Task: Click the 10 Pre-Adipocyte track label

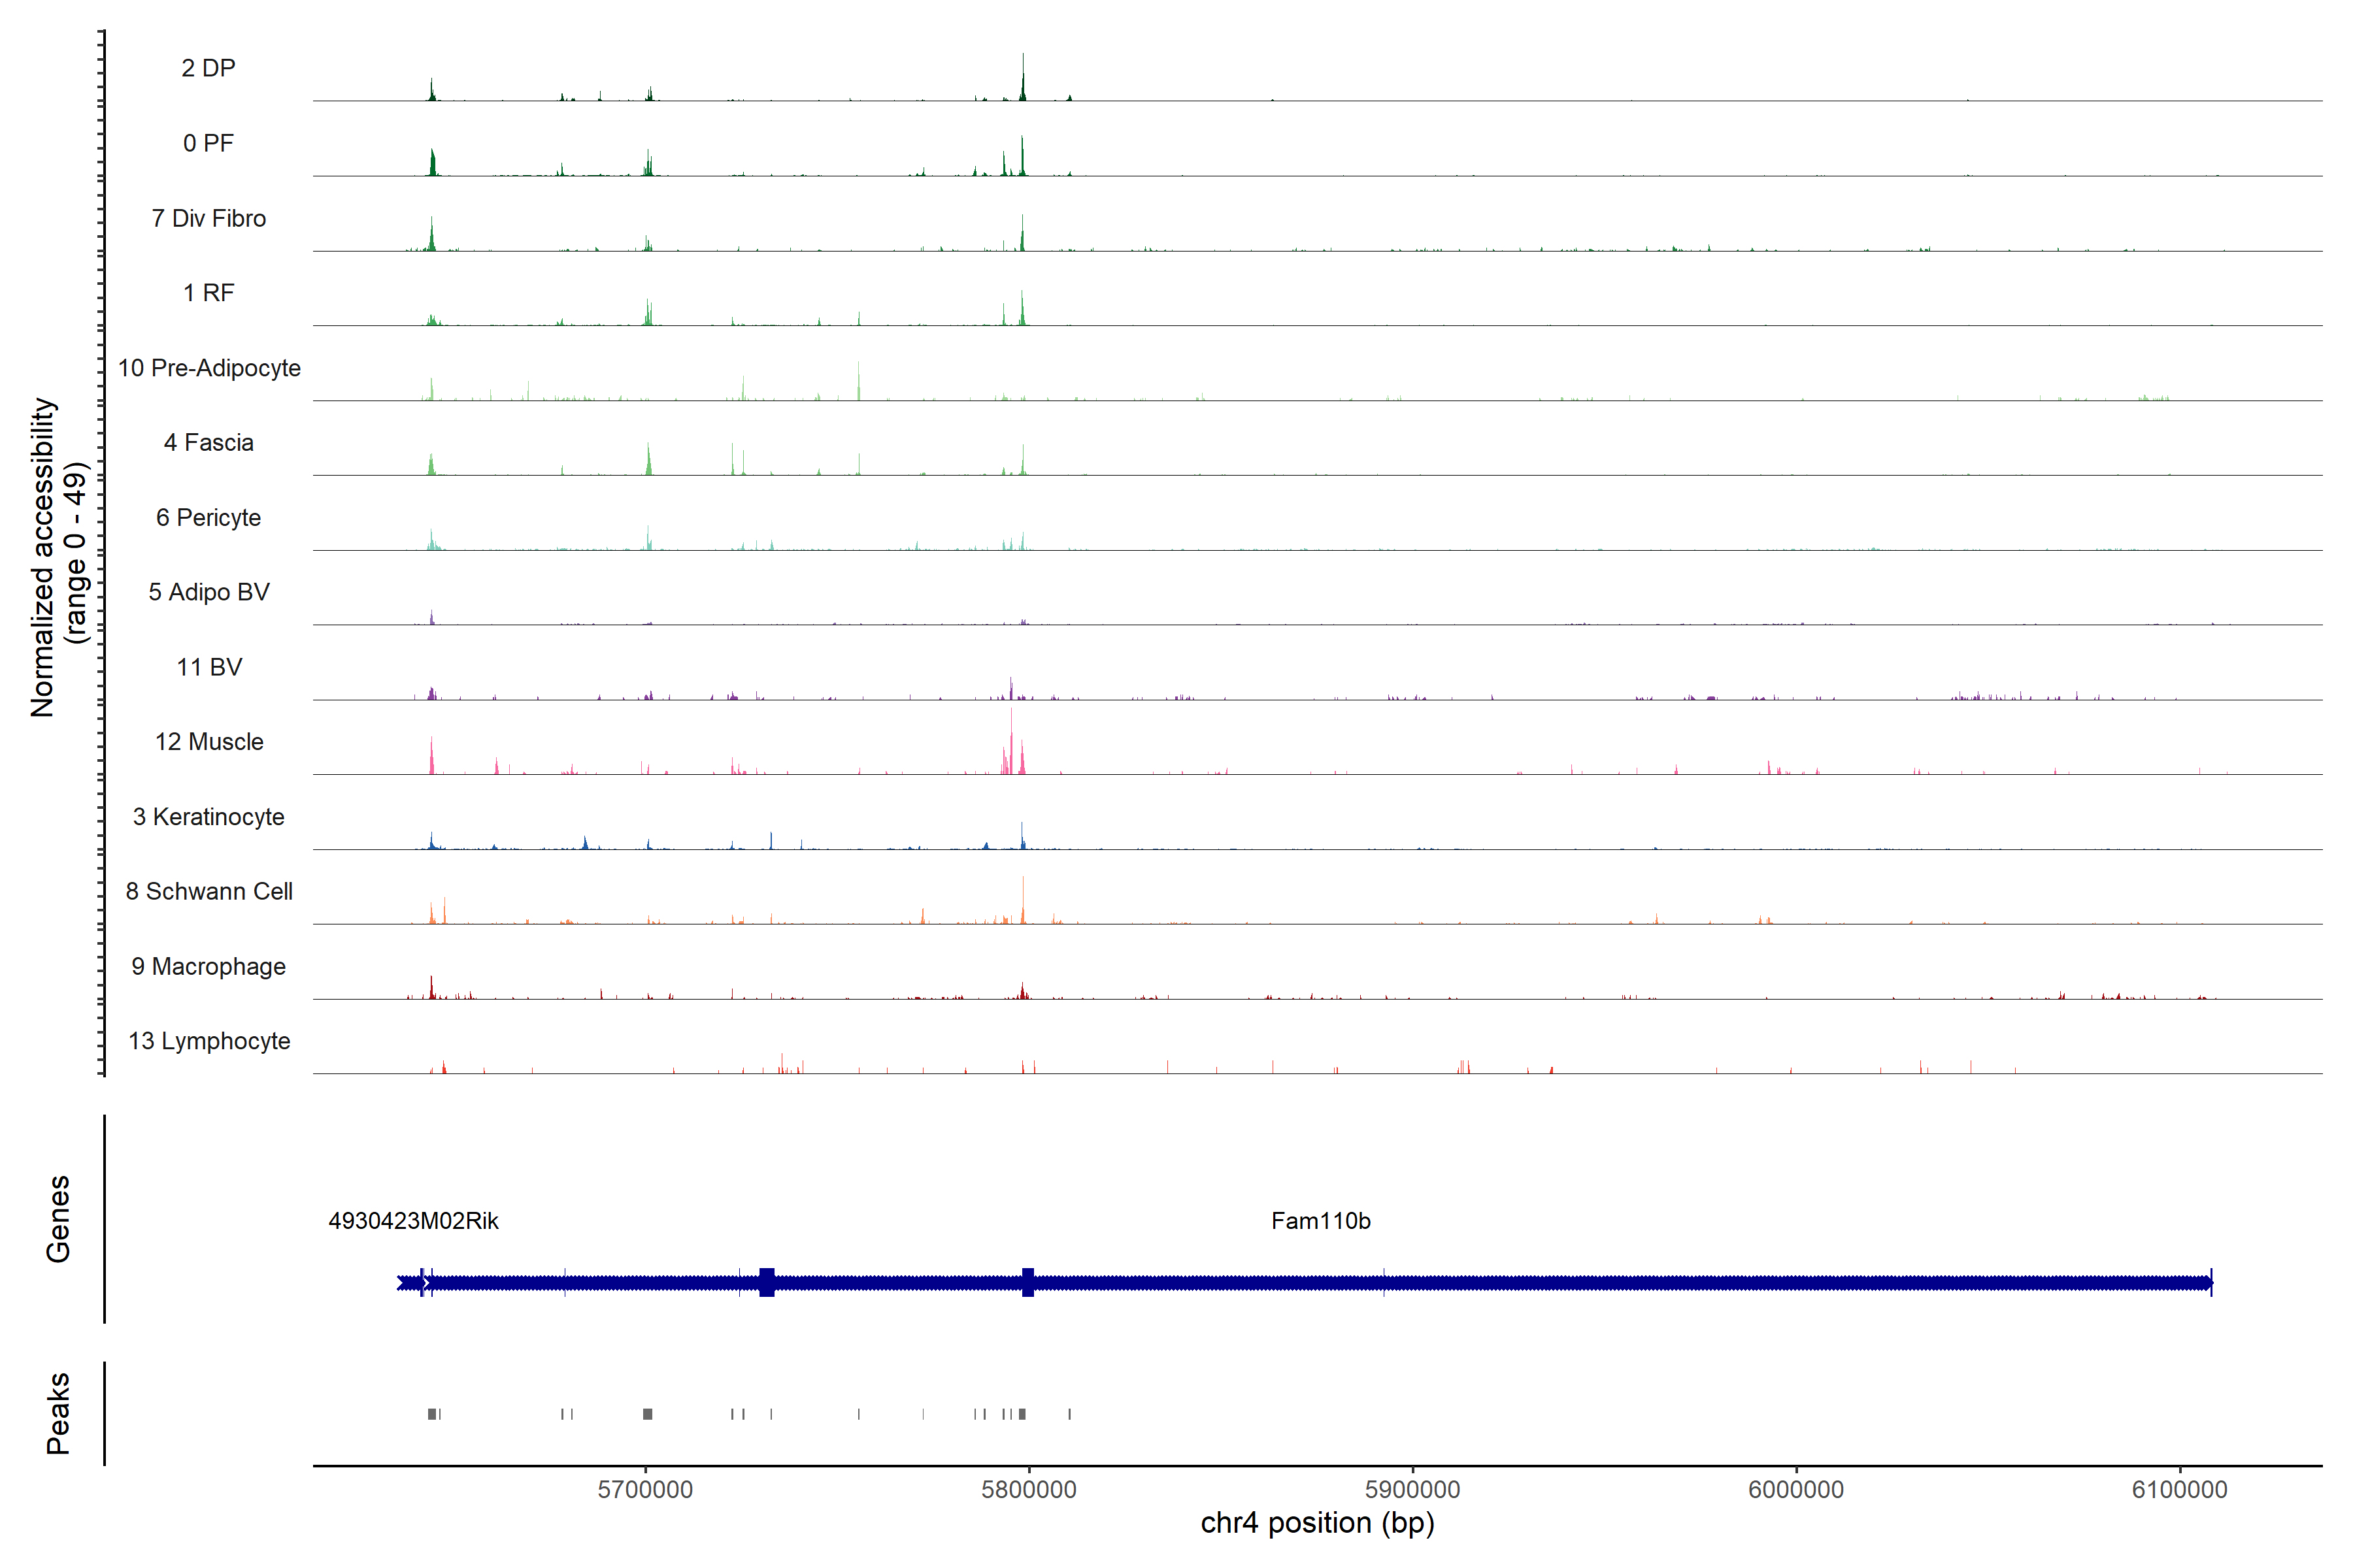Action: tap(209, 368)
